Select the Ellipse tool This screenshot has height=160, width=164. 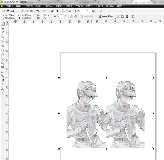(3, 54)
